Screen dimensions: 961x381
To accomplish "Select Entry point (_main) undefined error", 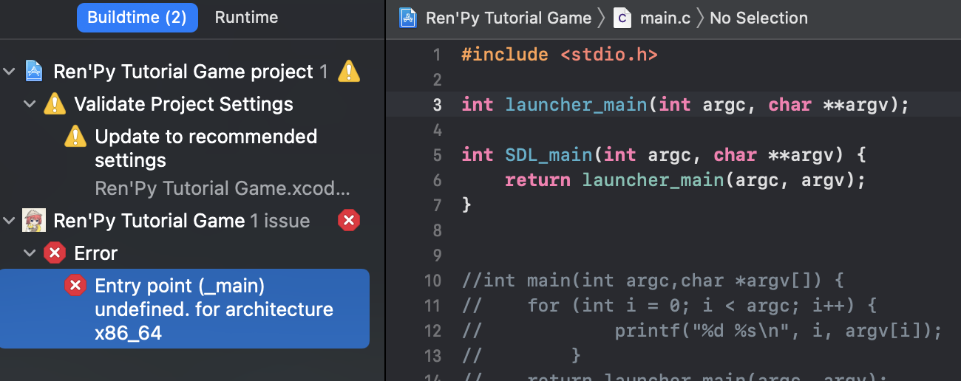I will [x=185, y=309].
